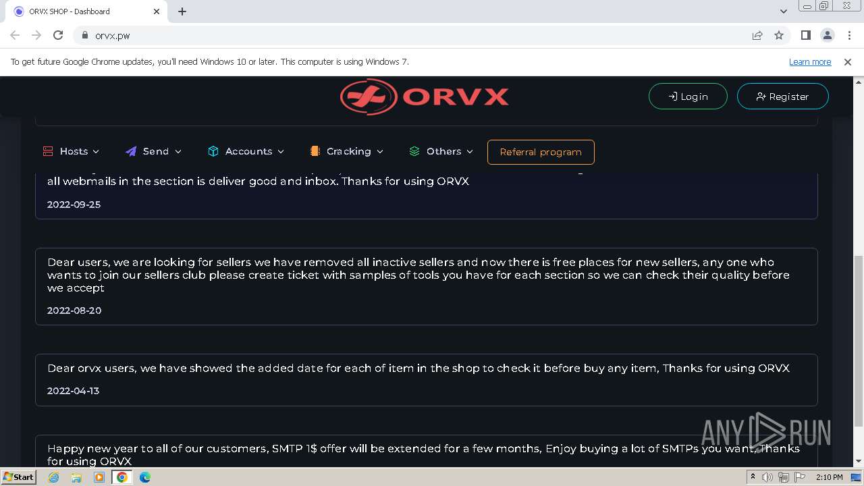Viewport: 864px width, 486px height.
Task: Go forward to the next page
Action: [36, 35]
